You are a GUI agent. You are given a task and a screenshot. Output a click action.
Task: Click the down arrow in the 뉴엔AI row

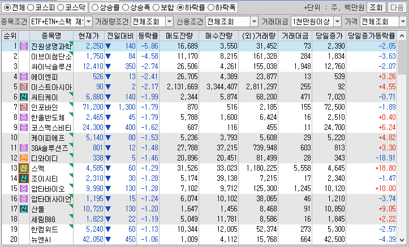point(108,239)
